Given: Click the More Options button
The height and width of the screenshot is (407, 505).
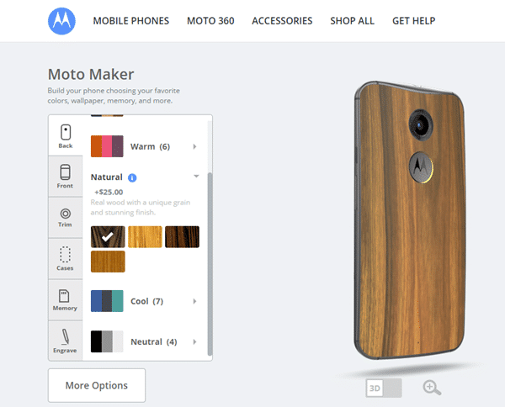Looking at the screenshot, I should (97, 385).
